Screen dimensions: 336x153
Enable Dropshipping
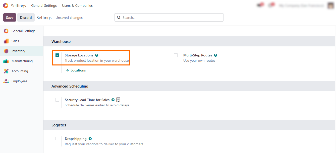57,138
